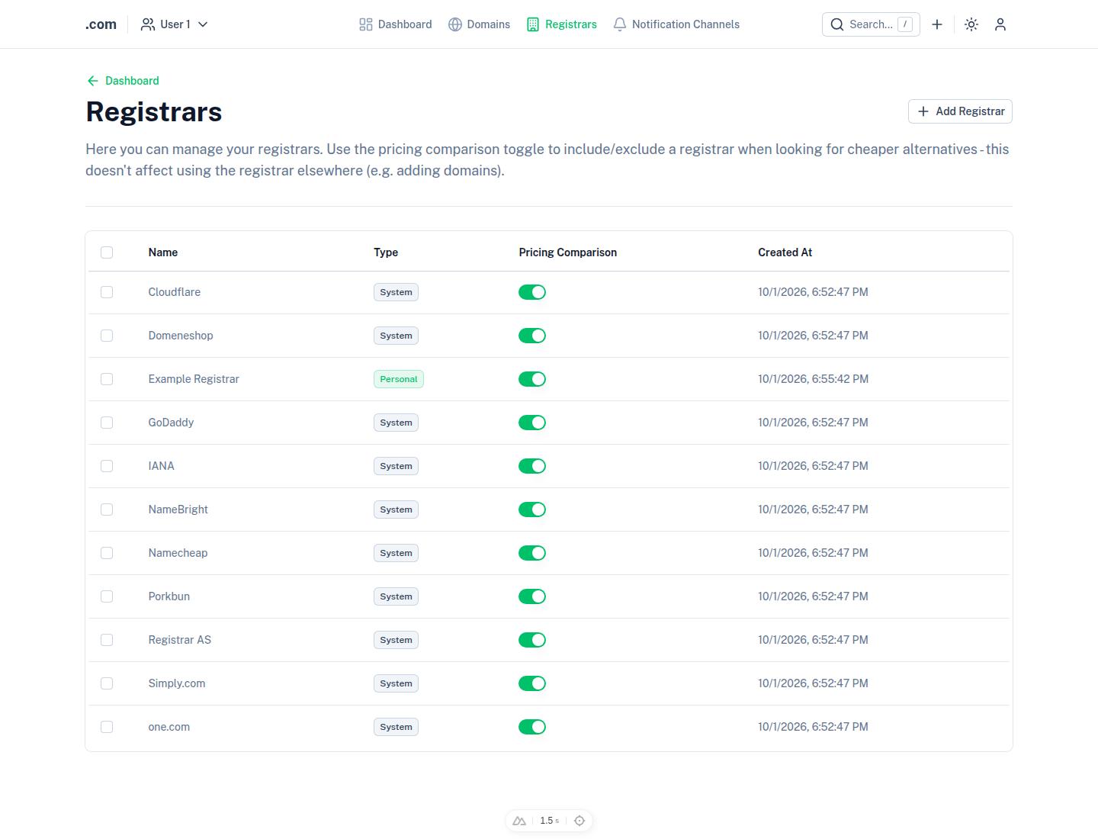The height and width of the screenshot is (839, 1098).
Task: Click the Pricing Comparison column header
Action: coord(568,252)
